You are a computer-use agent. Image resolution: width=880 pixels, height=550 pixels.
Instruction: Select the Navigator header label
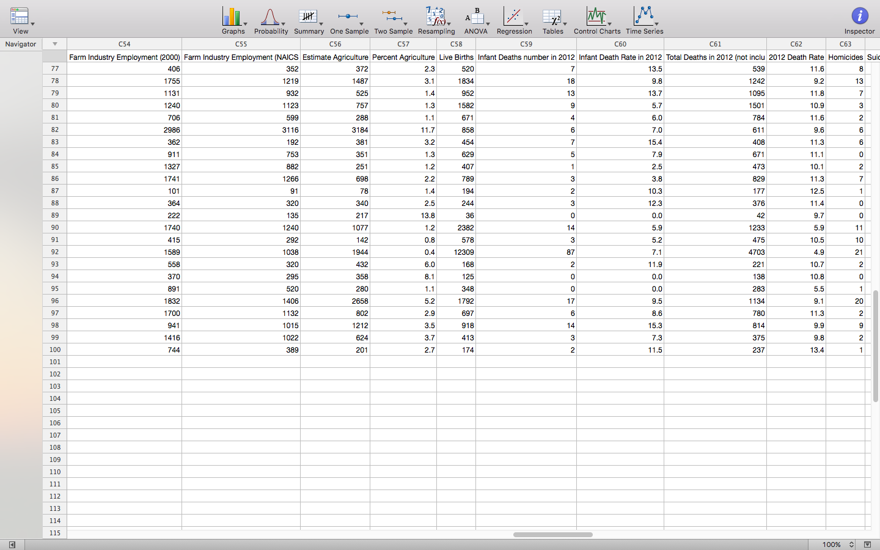tap(21, 44)
